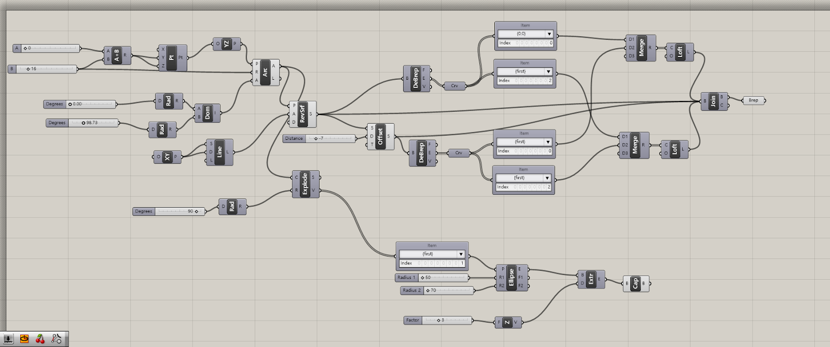830x347 pixels.
Task: Select the Rad component fed by Degrees 98.73
Action: tap(162, 130)
